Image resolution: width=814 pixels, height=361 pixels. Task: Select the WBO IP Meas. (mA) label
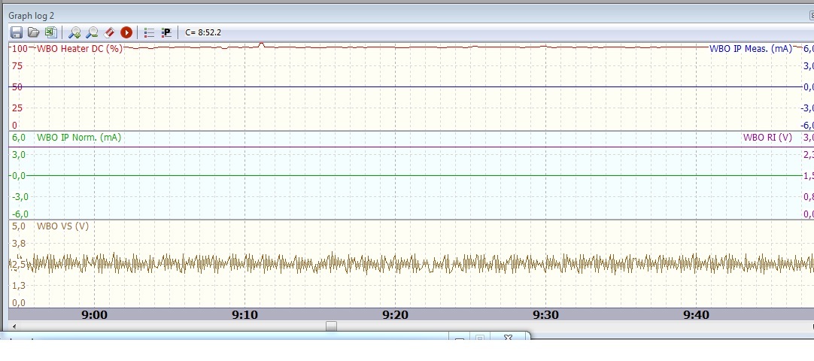click(750, 48)
